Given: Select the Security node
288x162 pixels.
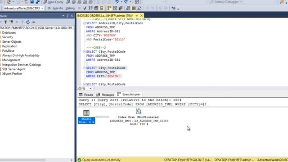Looking at the screenshot, I should (8, 37).
